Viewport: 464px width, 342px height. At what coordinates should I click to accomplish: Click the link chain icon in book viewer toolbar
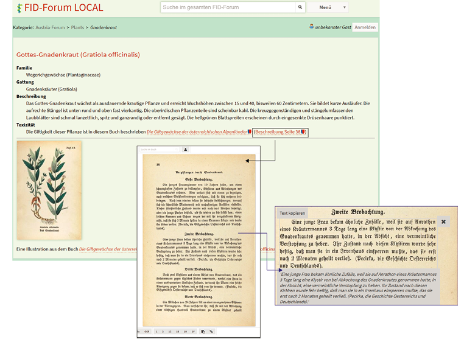[x=211, y=332]
